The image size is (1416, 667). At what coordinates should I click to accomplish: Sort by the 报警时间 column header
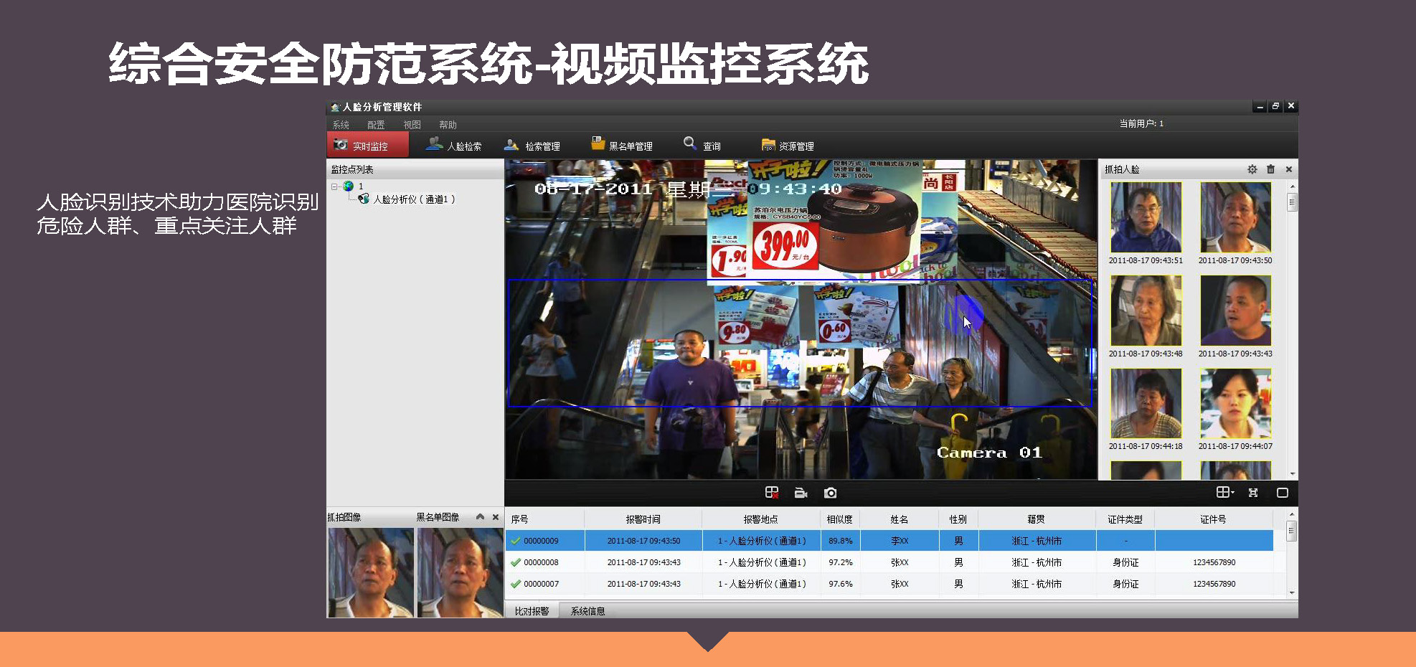tap(643, 519)
